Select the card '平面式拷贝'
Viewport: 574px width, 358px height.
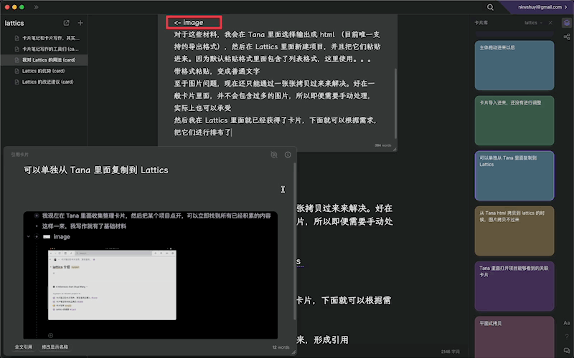514,337
